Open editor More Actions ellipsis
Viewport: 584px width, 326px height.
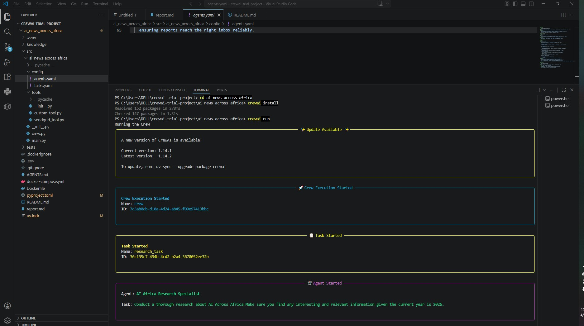click(x=572, y=15)
